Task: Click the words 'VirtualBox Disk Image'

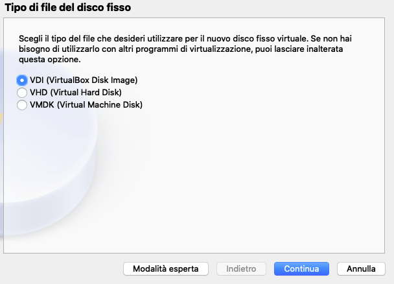Action: 91,80
